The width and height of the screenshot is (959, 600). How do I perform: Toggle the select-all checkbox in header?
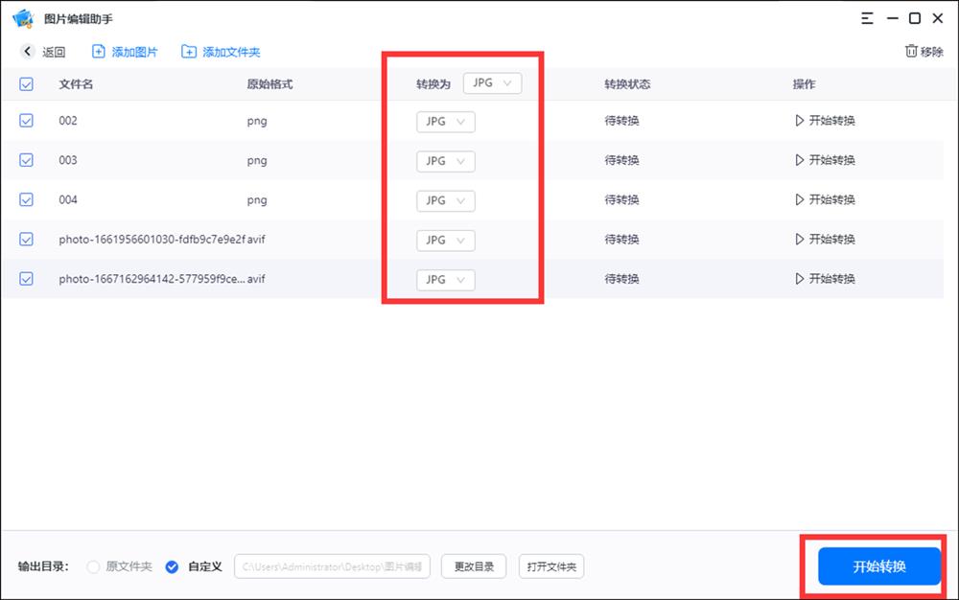27,84
